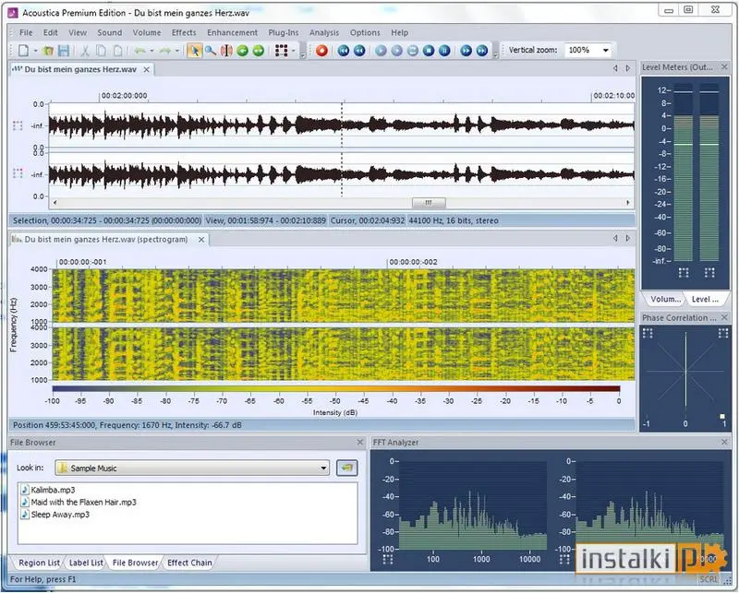This screenshot has height=593, width=739.
Task: Expand the Look in Sample Music dropdown
Action: tap(323, 468)
